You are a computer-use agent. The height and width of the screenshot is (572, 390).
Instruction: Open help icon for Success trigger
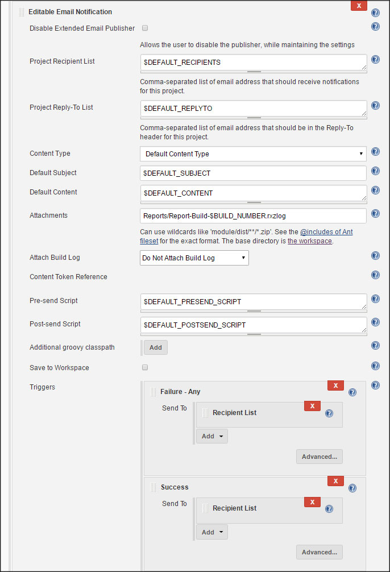click(x=352, y=488)
